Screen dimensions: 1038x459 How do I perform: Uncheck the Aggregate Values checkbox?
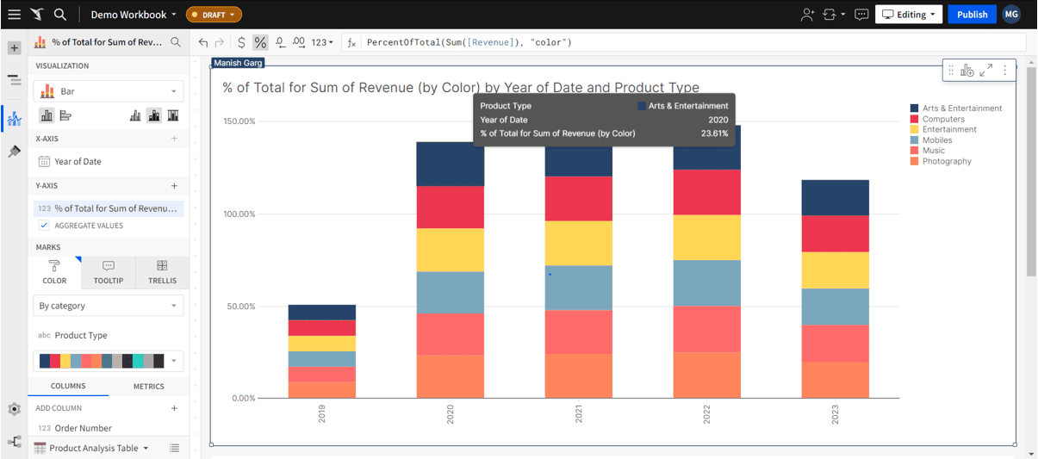44,226
